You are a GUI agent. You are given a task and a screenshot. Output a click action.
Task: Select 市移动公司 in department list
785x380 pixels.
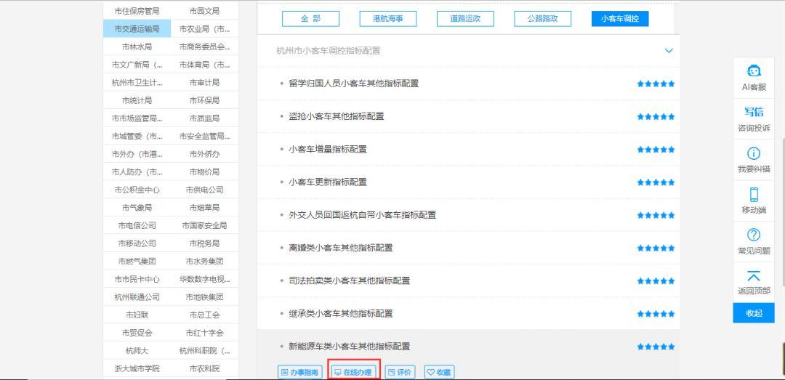point(137,243)
